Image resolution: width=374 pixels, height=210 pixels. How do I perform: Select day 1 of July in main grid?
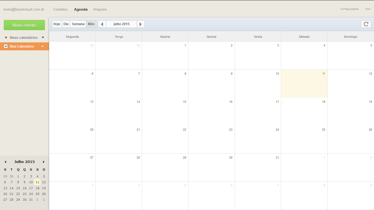(165, 56)
